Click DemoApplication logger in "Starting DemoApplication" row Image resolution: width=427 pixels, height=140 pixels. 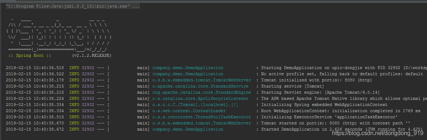(x=187, y=68)
